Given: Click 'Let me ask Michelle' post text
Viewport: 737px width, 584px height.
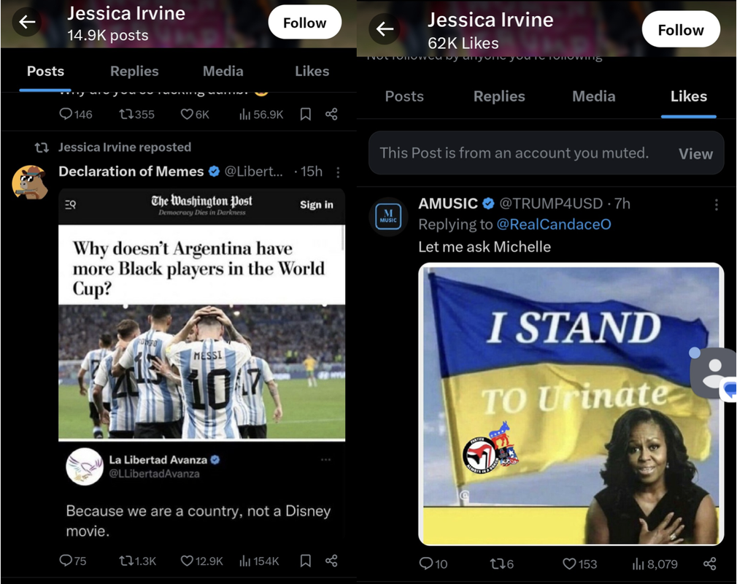Looking at the screenshot, I should [x=485, y=247].
